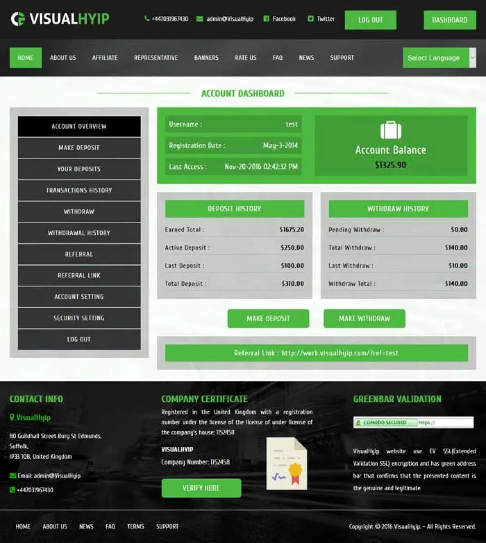The image size is (486, 543).
Task: Open SECURITY SETTING in the sidebar
Action: pos(79,318)
